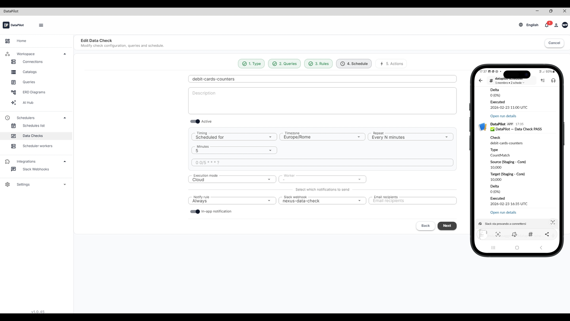Click the Next button

(447, 226)
